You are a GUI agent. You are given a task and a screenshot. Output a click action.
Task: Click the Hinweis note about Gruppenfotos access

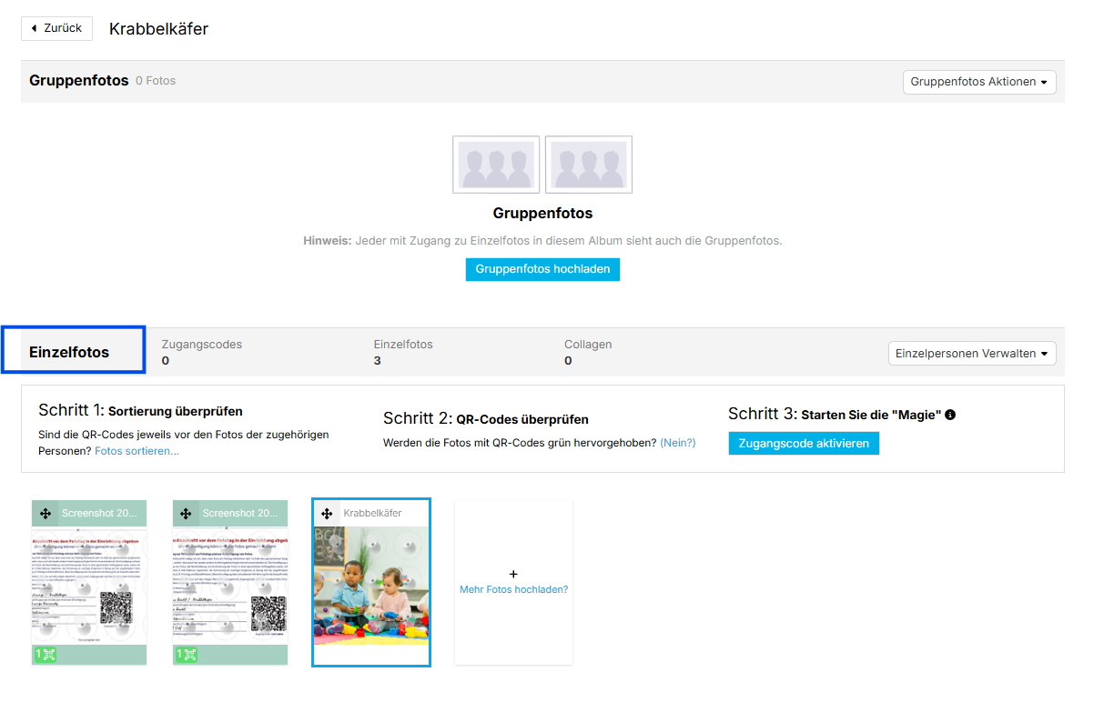(542, 241)
